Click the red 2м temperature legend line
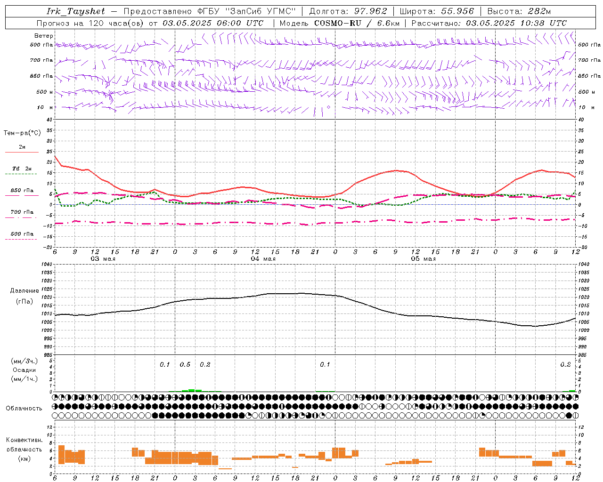 (22, 152)
